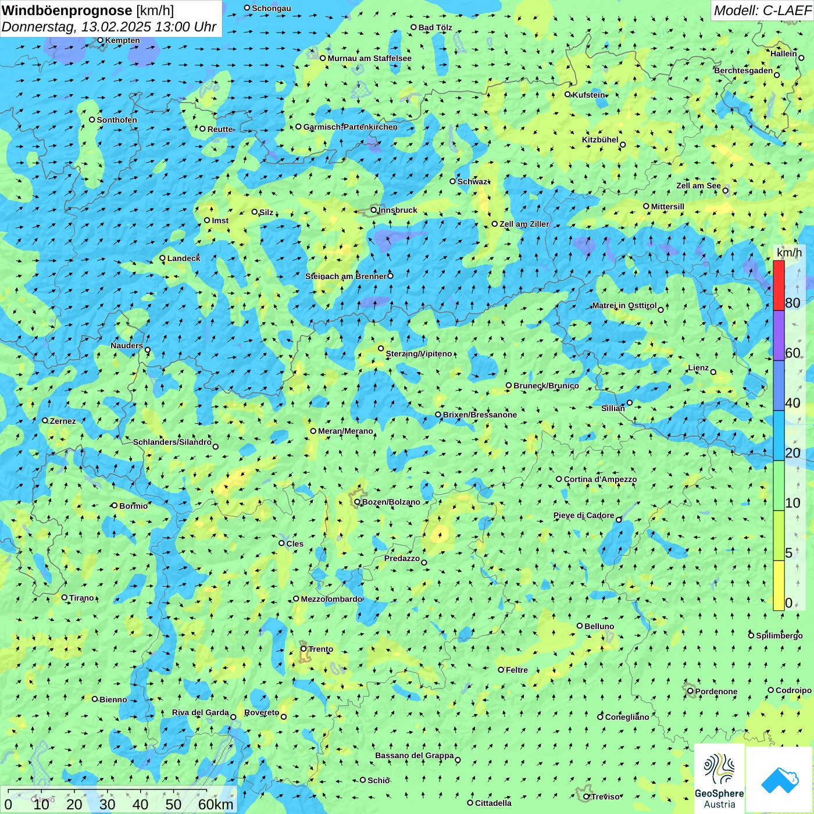Click the Sonthofen city label

pyautogui.click(x=117, y=120)
